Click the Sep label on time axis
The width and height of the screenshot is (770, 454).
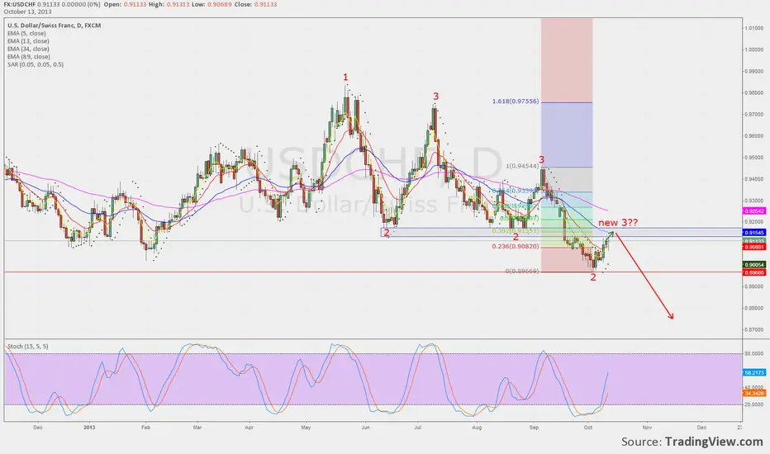coord(534,428)
